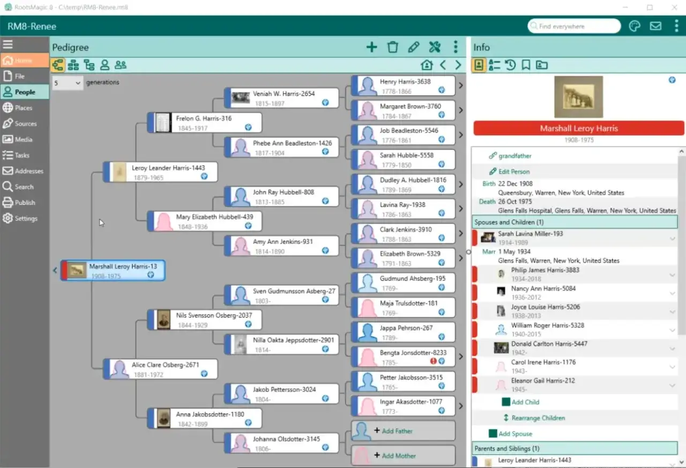Expand Nancy Ann Harris-5084 row chevron
The image size is (686, 468).
pyautogui.click(x=672, y=293)
